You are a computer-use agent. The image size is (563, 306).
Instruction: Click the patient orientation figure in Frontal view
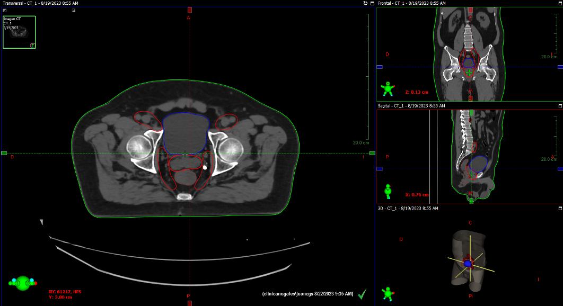click(388, 88)
